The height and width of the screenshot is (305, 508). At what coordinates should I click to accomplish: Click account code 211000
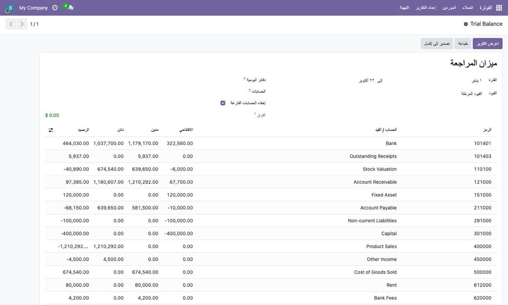click(483, 208)
